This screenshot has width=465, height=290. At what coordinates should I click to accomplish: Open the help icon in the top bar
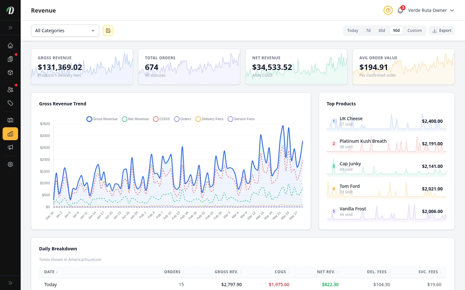(x=388, y=10)
